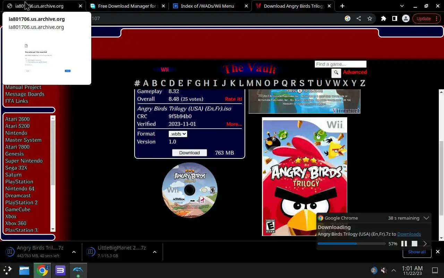Image resolution: width=444 pixels, height=278 pixels.
Task: Open Downloads folder link in notification
Action: [409, 234]
